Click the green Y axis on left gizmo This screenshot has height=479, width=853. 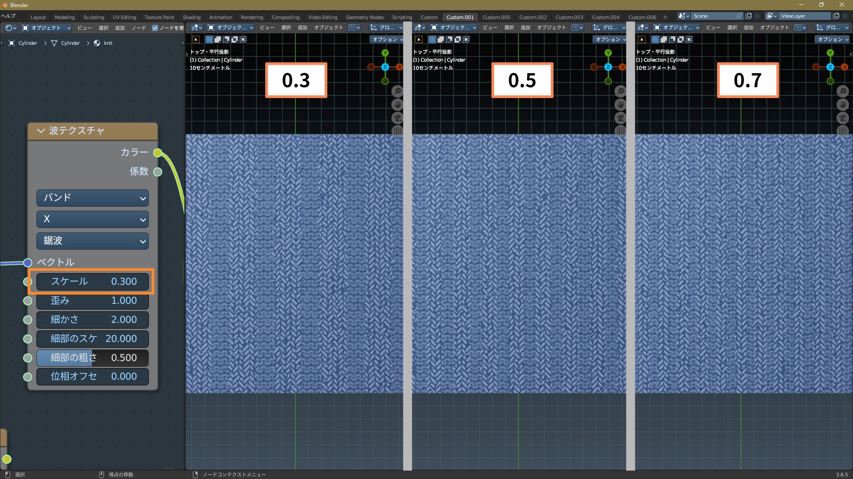(x=385, y=53)
